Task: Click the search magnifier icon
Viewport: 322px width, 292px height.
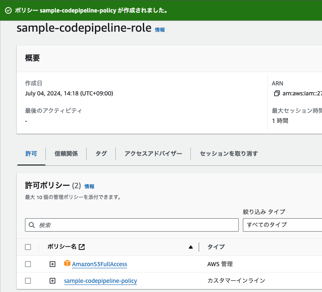Action: pos(32,225)
